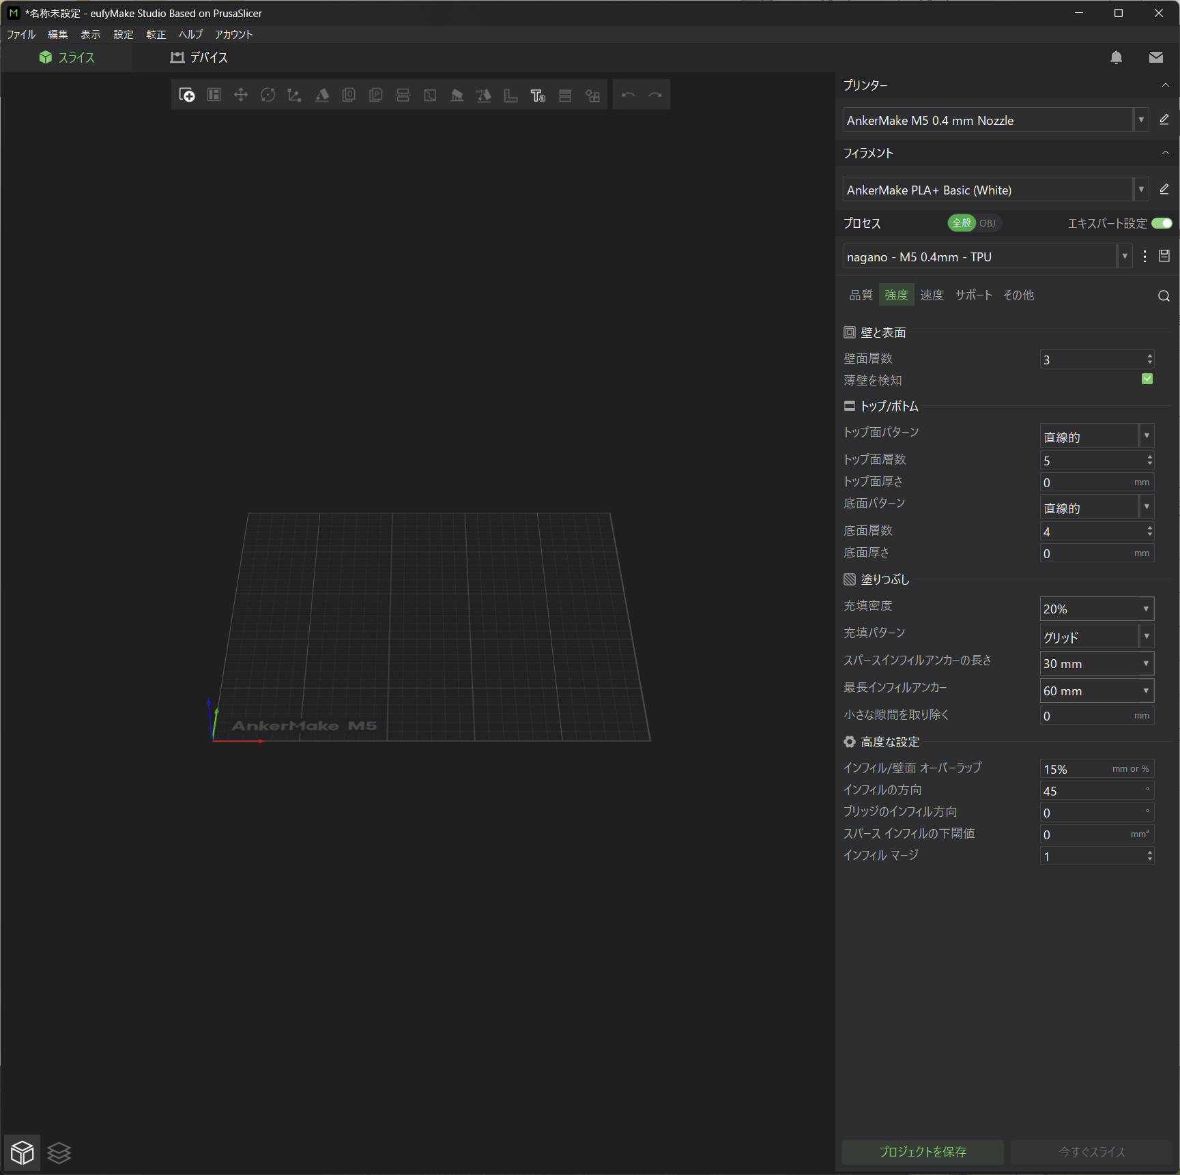The width and height of the screenshot is (1180, 1175).
Task: Open the ファイル menu
Action: click(x=21, y=34)
